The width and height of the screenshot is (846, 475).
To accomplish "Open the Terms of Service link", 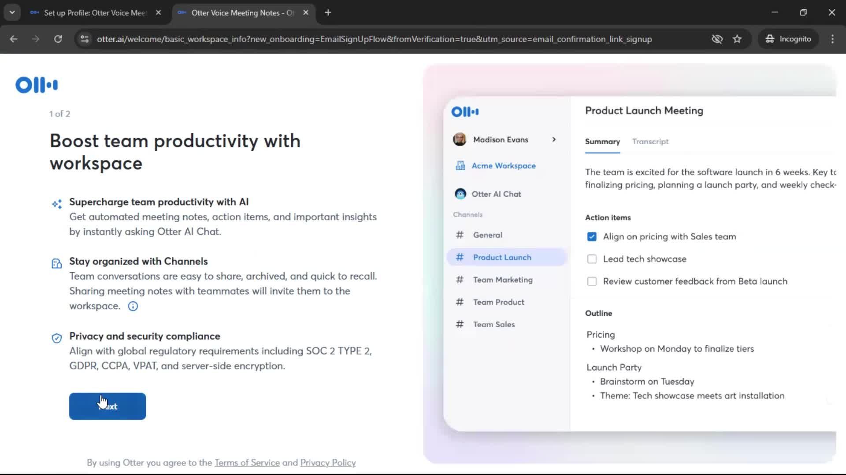I will (x=247, y=463).
